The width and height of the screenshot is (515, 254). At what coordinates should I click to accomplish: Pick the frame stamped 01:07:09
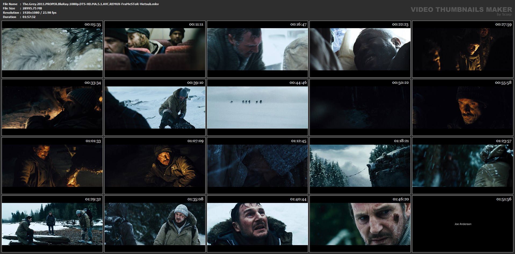[x=155, y=166]
